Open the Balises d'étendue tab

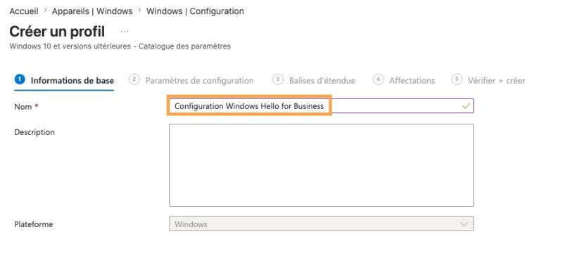click(x=322, y=80)
